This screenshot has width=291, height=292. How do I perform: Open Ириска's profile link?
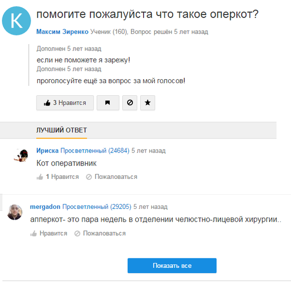[48, 151]
